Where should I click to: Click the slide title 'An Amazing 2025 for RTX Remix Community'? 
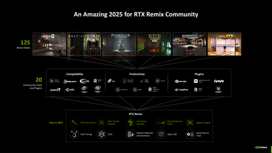point(136,14)
